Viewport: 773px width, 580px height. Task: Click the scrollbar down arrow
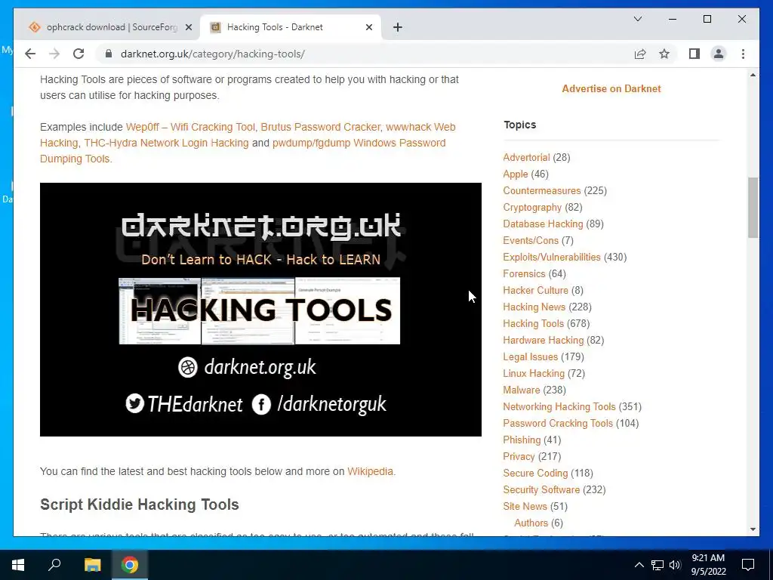point(753,529)
